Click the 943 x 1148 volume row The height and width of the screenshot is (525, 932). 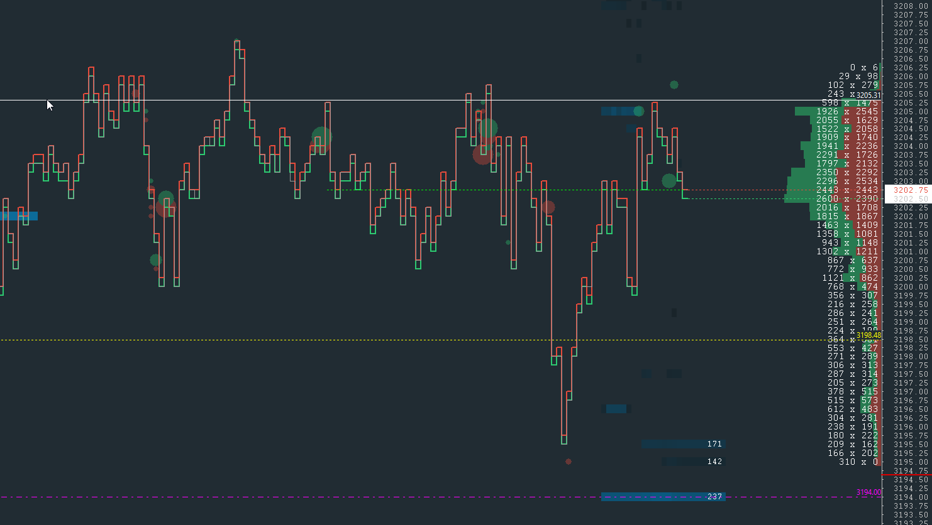(850, 242)
